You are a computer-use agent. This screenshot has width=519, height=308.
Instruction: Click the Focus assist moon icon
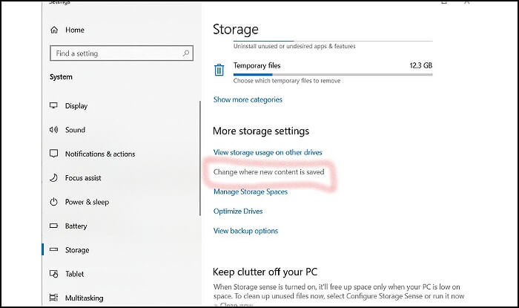(x=54, y=178)
